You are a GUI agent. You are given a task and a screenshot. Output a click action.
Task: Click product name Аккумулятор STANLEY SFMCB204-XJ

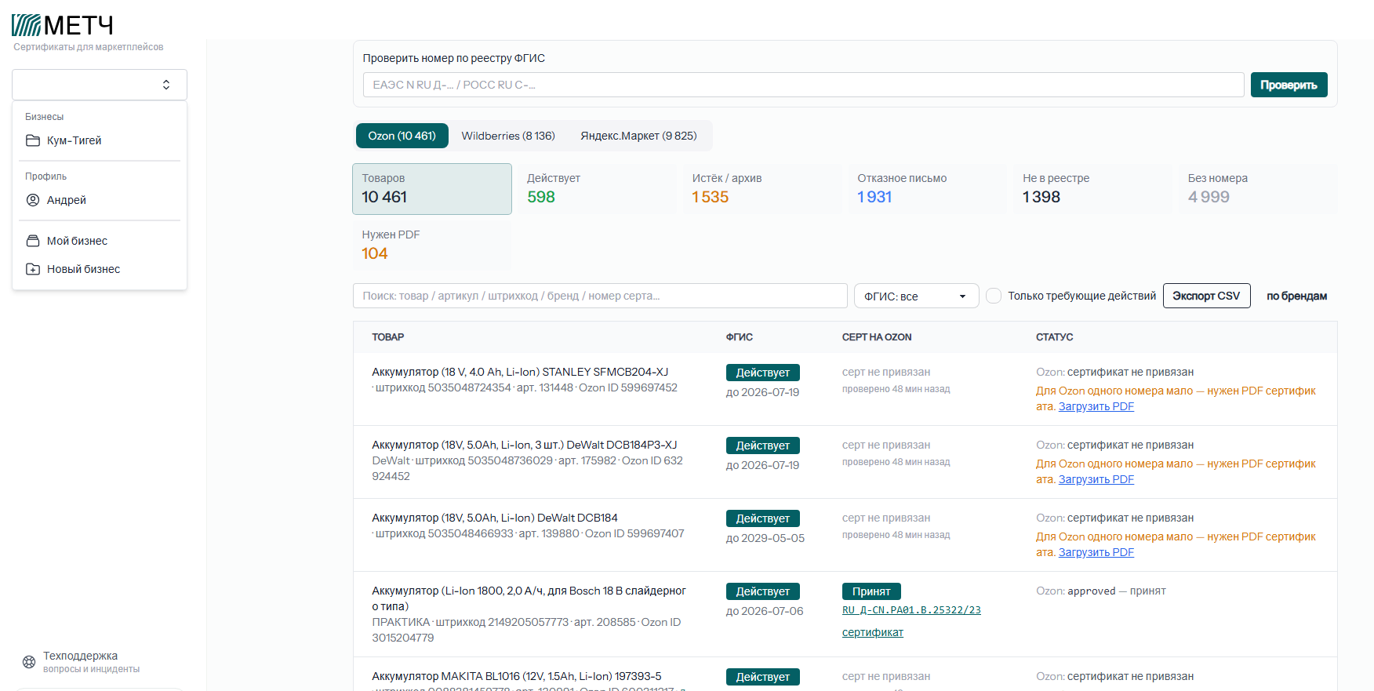tap(520, 372)
